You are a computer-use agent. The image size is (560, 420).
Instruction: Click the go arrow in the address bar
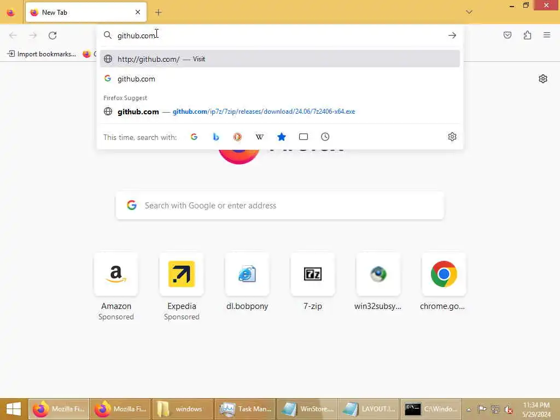pyautogui.click(x=452, y=36)
